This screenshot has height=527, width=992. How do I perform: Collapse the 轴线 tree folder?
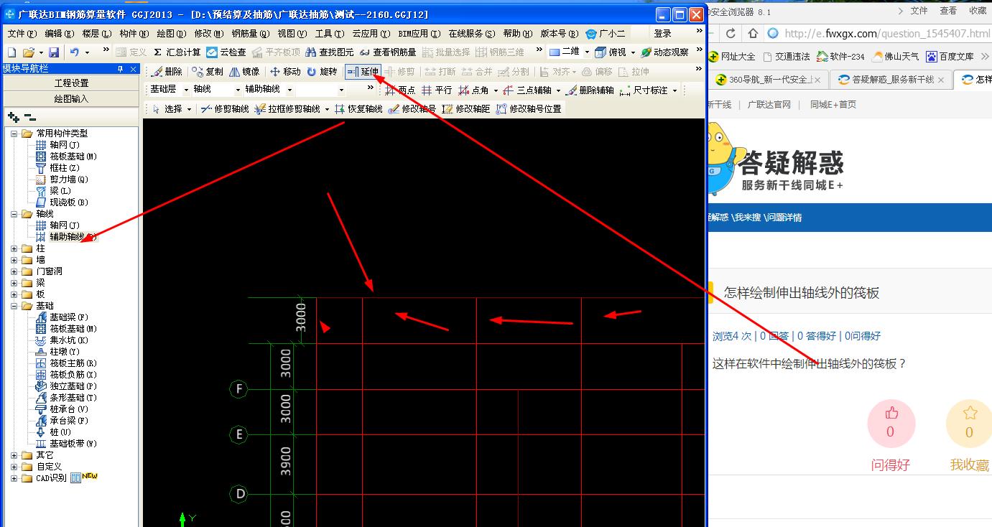14,214
